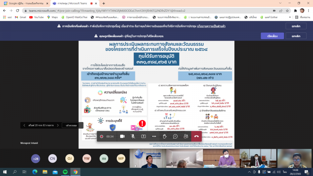Unmute the microphone in the call bar
The width and height of the screenshot is (313, 176).
pos(133,136)
